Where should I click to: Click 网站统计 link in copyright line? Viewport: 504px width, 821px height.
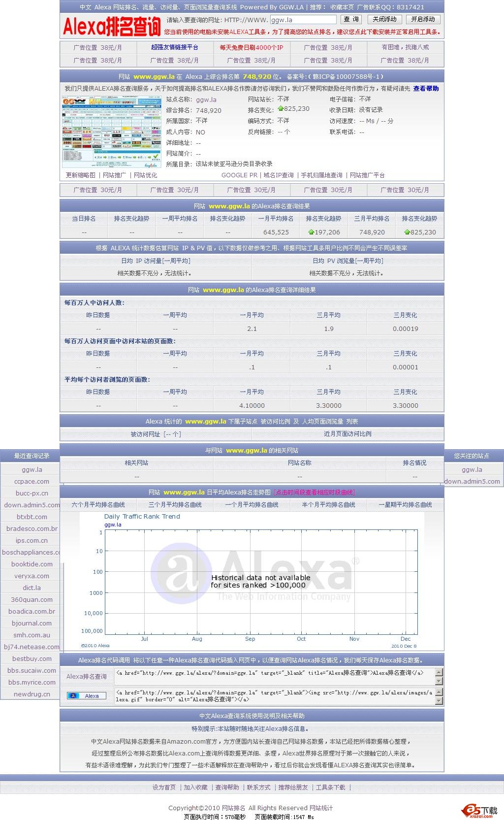321,808
